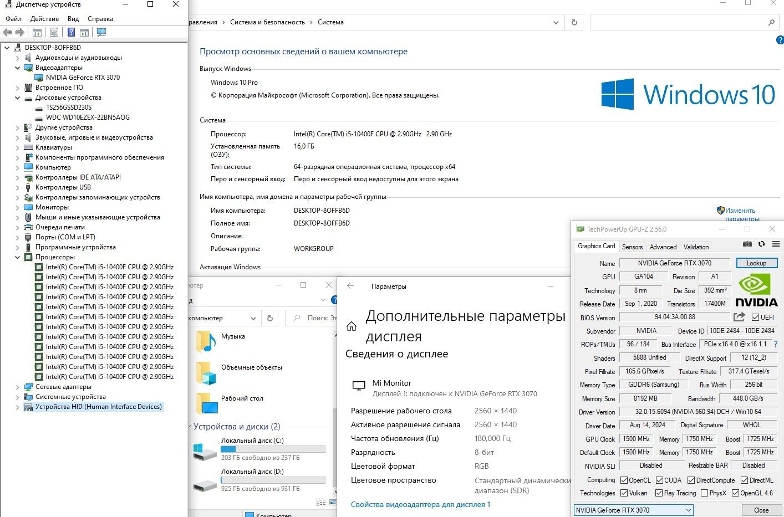The image size is (784, 517).
Task: Click the back arrow in Параметры window
Action: pyautogui.click(x=350, y=286)
